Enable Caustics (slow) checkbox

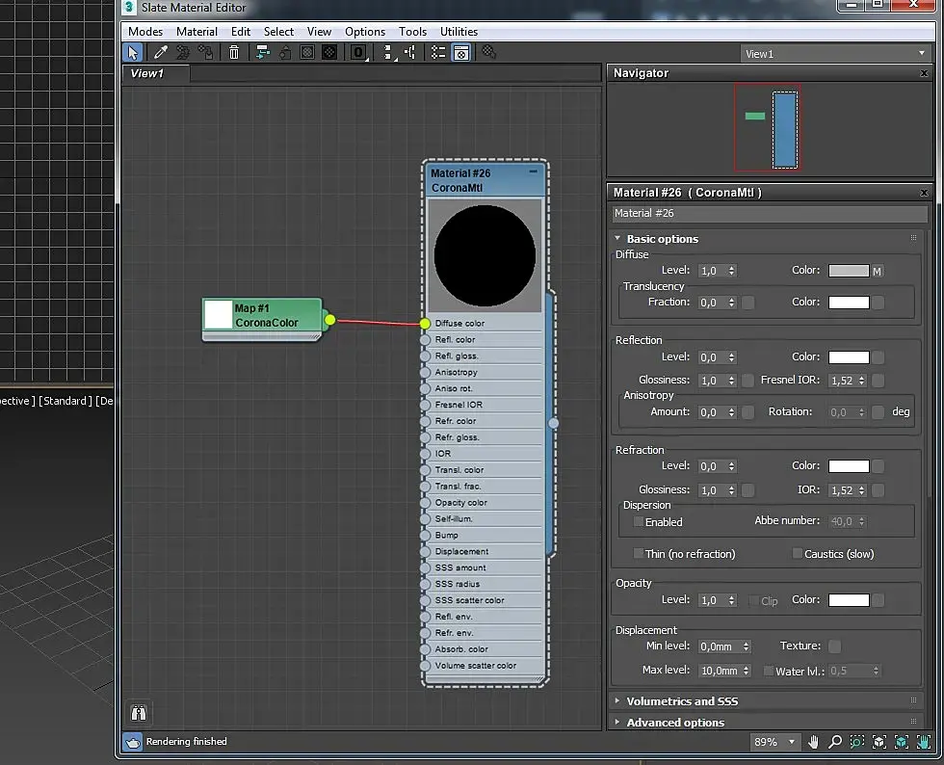pyautogui.click(x=797, y=554)
